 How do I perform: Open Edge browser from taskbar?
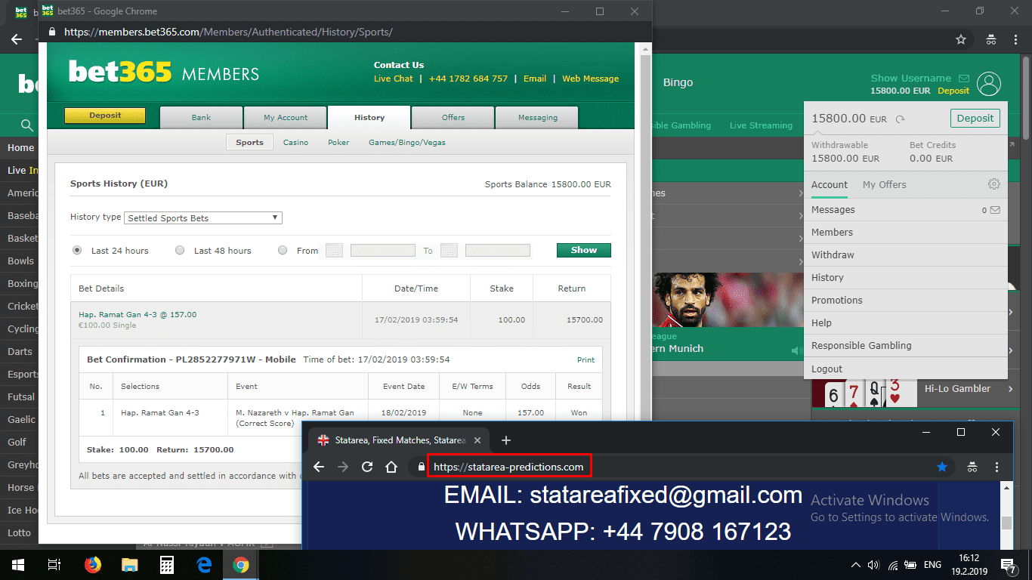click(x=204, y=564)
